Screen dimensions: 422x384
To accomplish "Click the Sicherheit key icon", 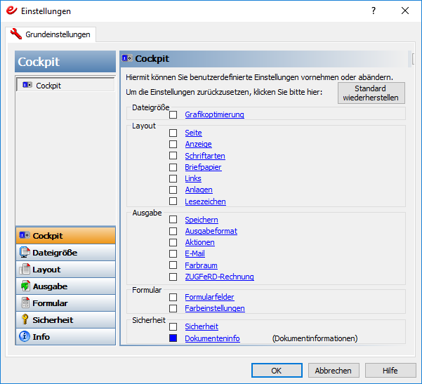I will tap(25, 319).
